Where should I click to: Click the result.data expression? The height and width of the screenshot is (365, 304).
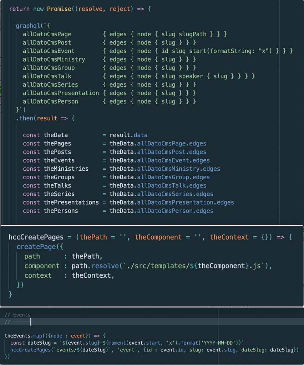pyautogui.click(x=130, y=135)
